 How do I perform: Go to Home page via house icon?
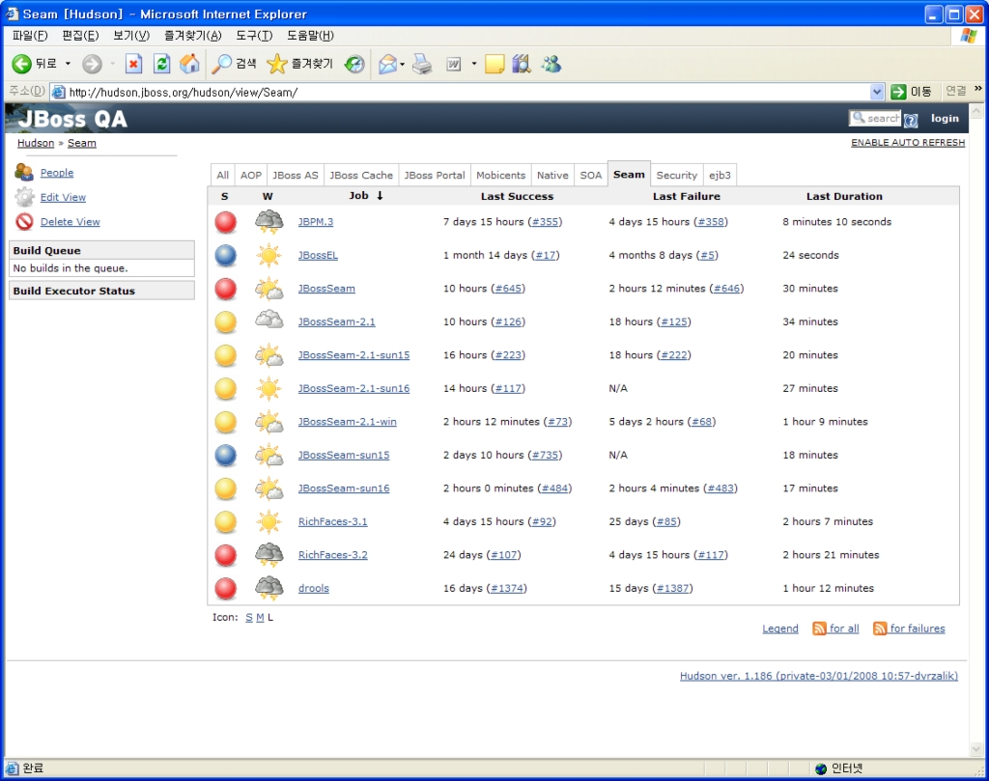189,63
